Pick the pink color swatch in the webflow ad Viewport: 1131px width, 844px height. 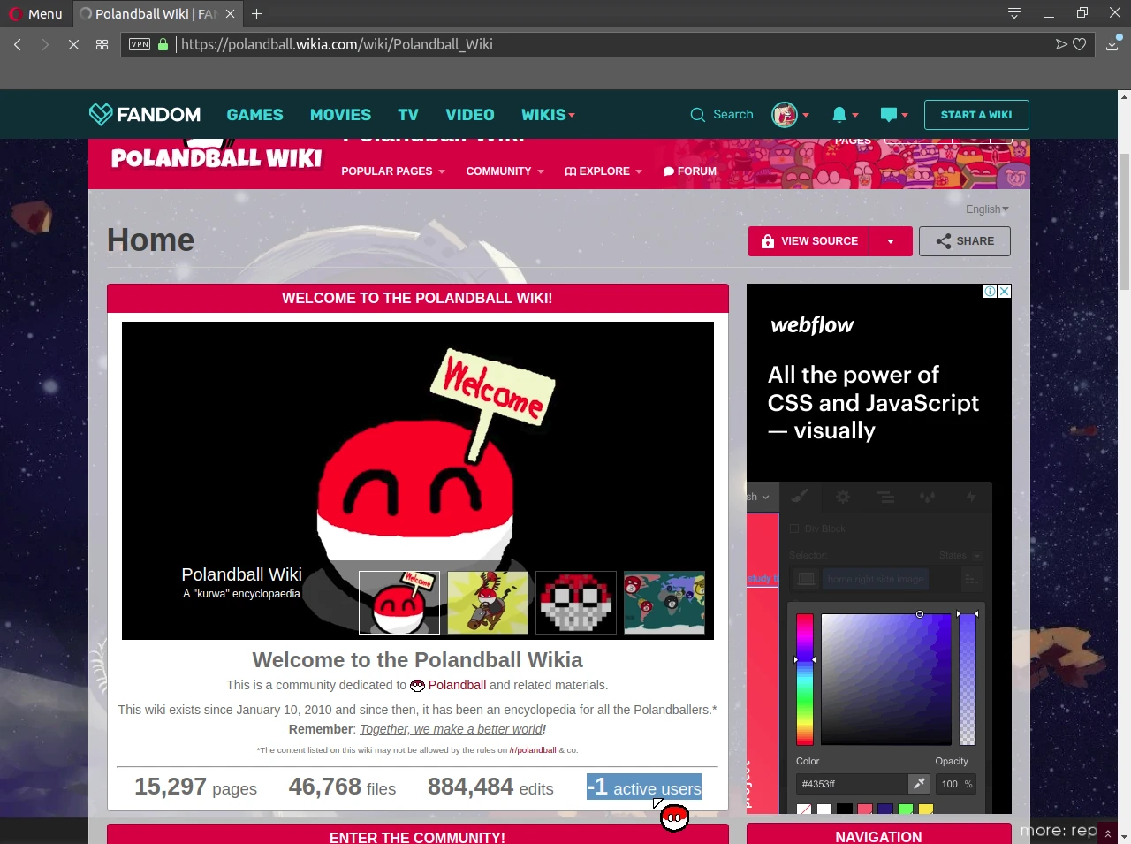point(864,810)
